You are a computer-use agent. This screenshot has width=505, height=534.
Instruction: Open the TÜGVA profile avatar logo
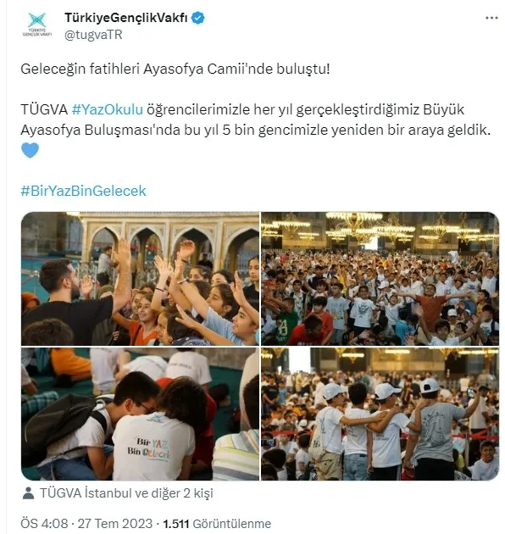[x=37, y=25]
